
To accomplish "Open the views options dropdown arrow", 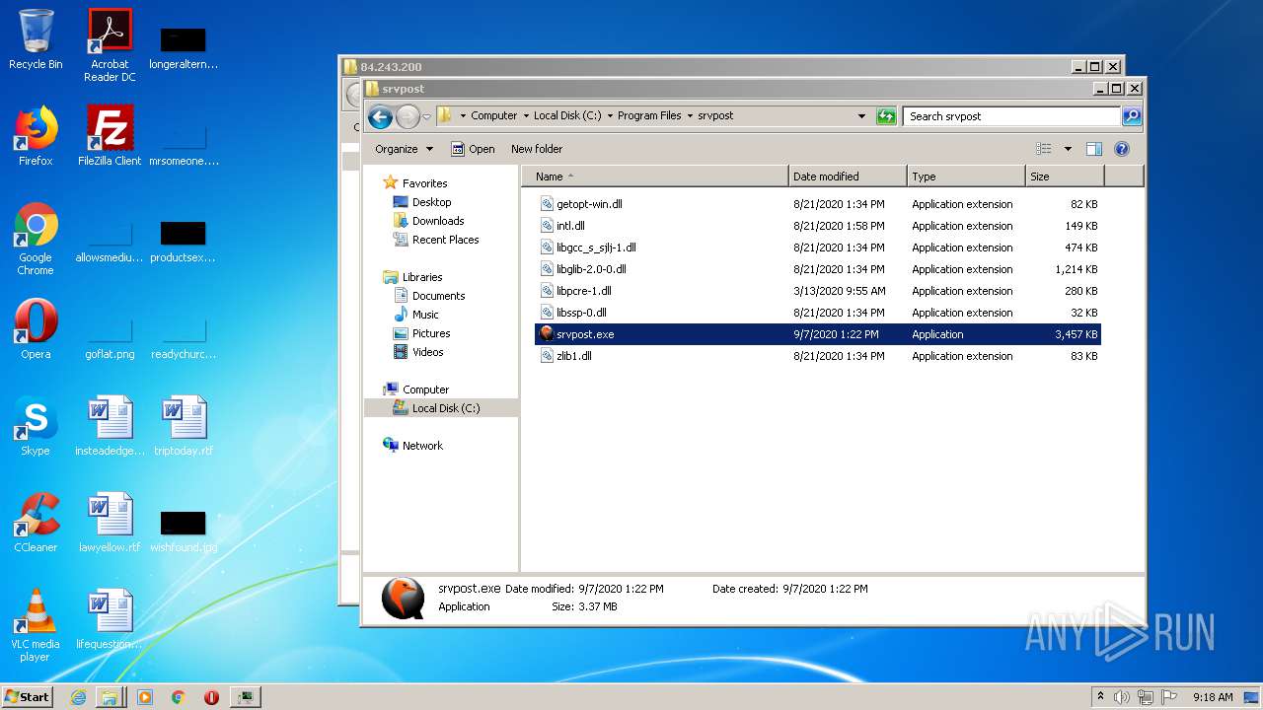I will 1068,149.
